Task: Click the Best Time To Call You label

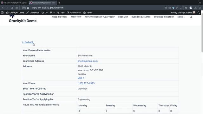Action: [x=35, y=89]
